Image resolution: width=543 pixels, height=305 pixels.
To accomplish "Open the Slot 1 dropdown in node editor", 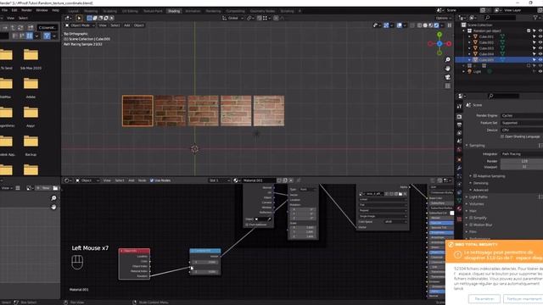I will pos(219,180).
